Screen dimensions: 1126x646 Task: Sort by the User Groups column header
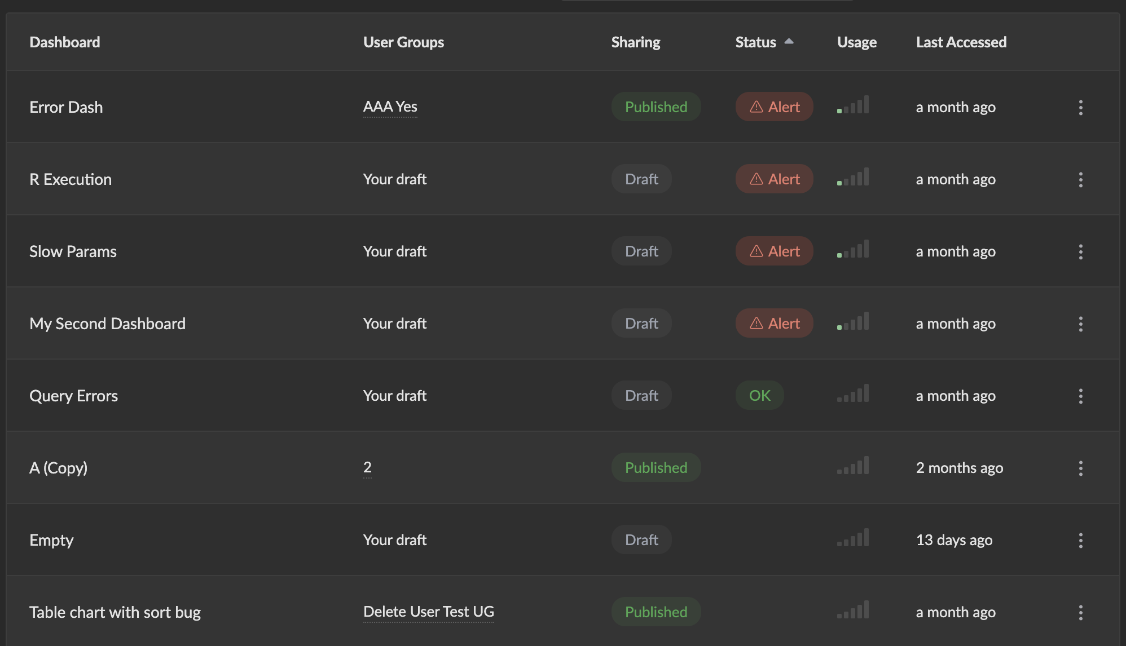pos(403,42)
